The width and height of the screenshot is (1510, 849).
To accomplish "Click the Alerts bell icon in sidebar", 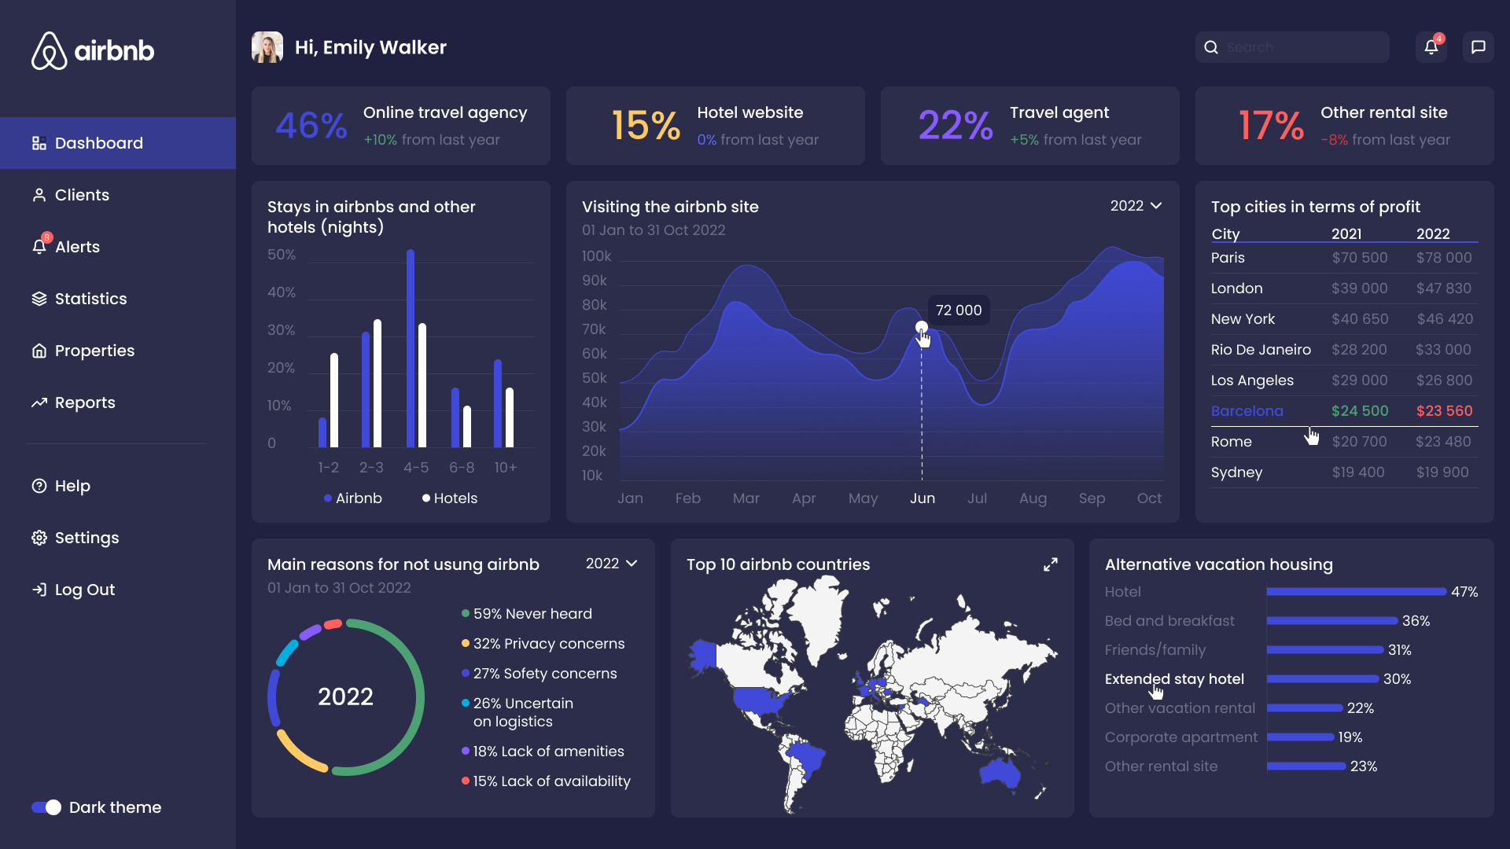I will coord(39,247).
